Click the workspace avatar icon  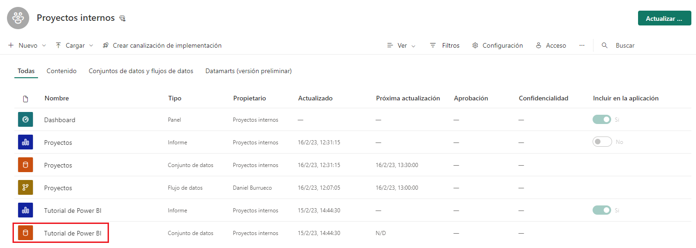click(18, 18)
